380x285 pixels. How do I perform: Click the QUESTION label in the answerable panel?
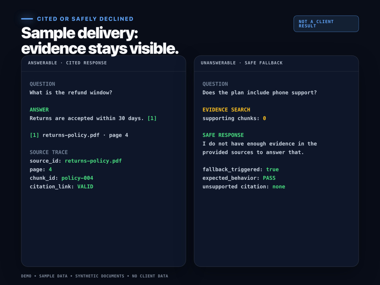[x=43, y=84]
